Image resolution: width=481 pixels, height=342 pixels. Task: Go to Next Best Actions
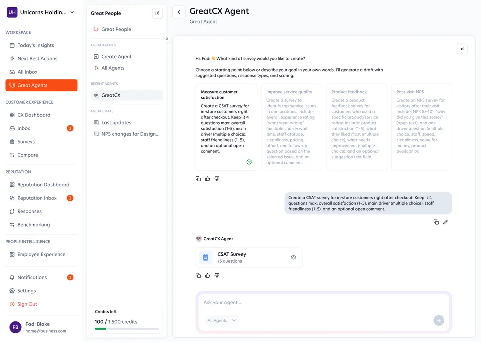41,58
